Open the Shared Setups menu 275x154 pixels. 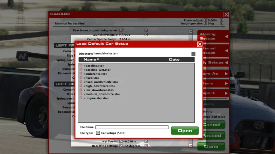pos(216,51)
